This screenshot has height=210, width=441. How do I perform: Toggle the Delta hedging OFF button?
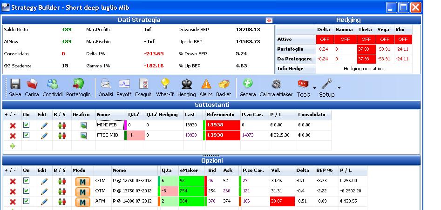coord(325,39)
